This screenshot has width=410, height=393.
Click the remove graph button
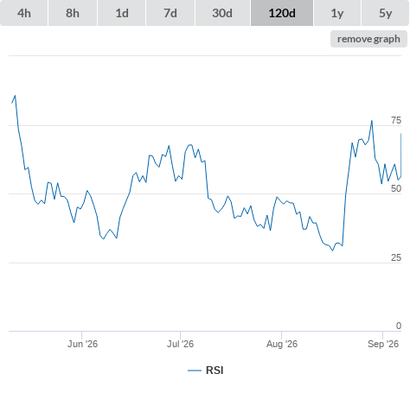pos(368,39)
